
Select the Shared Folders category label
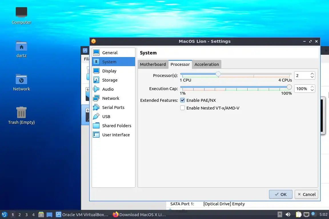117,125
